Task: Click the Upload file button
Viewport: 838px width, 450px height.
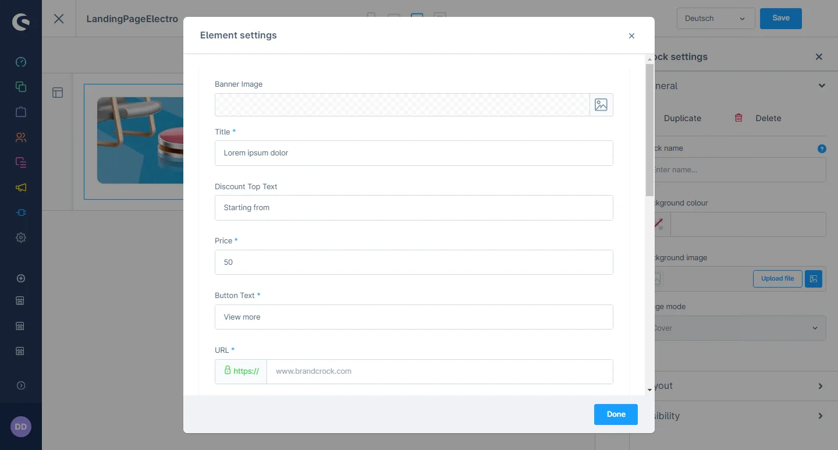Action: coord(777,279)
